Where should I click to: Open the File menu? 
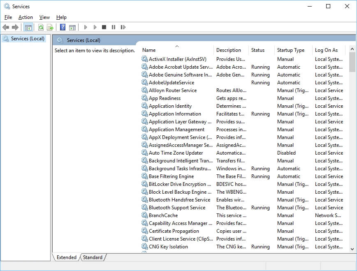pos(8,17)
